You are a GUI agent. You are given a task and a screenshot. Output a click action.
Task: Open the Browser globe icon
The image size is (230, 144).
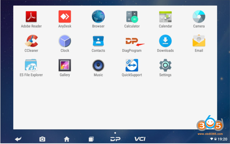coord(98,16)
